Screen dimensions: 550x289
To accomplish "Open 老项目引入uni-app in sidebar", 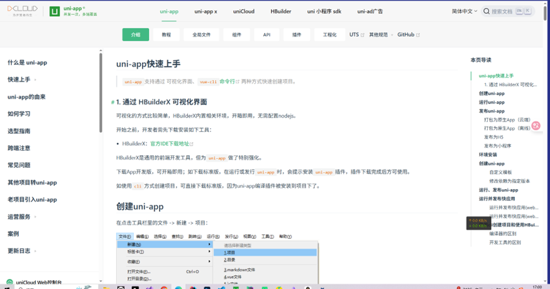I will pos(32,200).
